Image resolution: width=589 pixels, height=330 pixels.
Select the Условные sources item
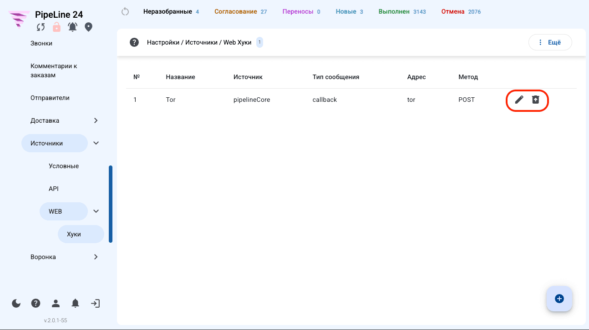coord(64,166)
